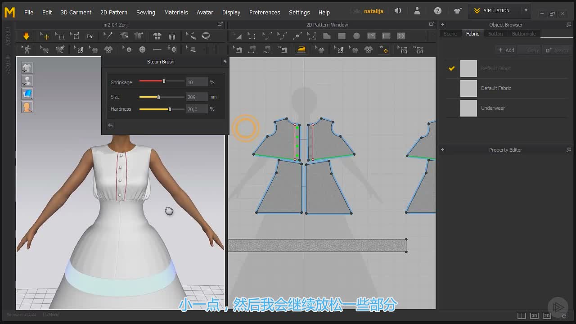This screenshot has width=576, height=324.
Task: Switch to the Buttonhole tab
Action: click(x=524, y=34)
